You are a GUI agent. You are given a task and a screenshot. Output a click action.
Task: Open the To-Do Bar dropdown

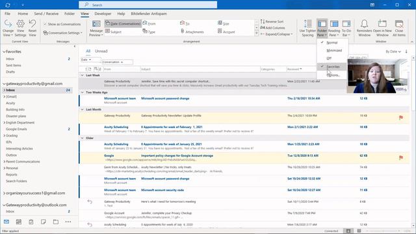(346, 28)
